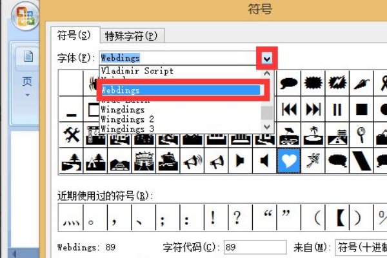The height and width of the screenshot is (258, 387).
Task: Insert recent exclamation mark symbol
Action: tap(216, 217)
